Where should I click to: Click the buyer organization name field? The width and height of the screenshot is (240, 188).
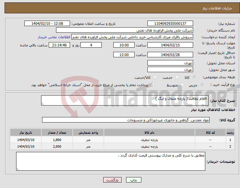(x=125, y=30)
